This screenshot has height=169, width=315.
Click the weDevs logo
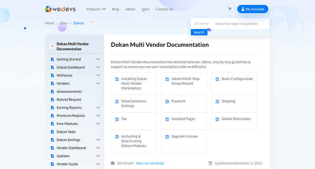[60, 9]
